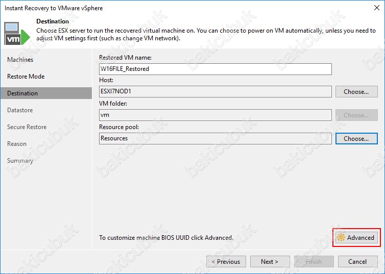Close the Instant Recovery dialog

[377, 8]
